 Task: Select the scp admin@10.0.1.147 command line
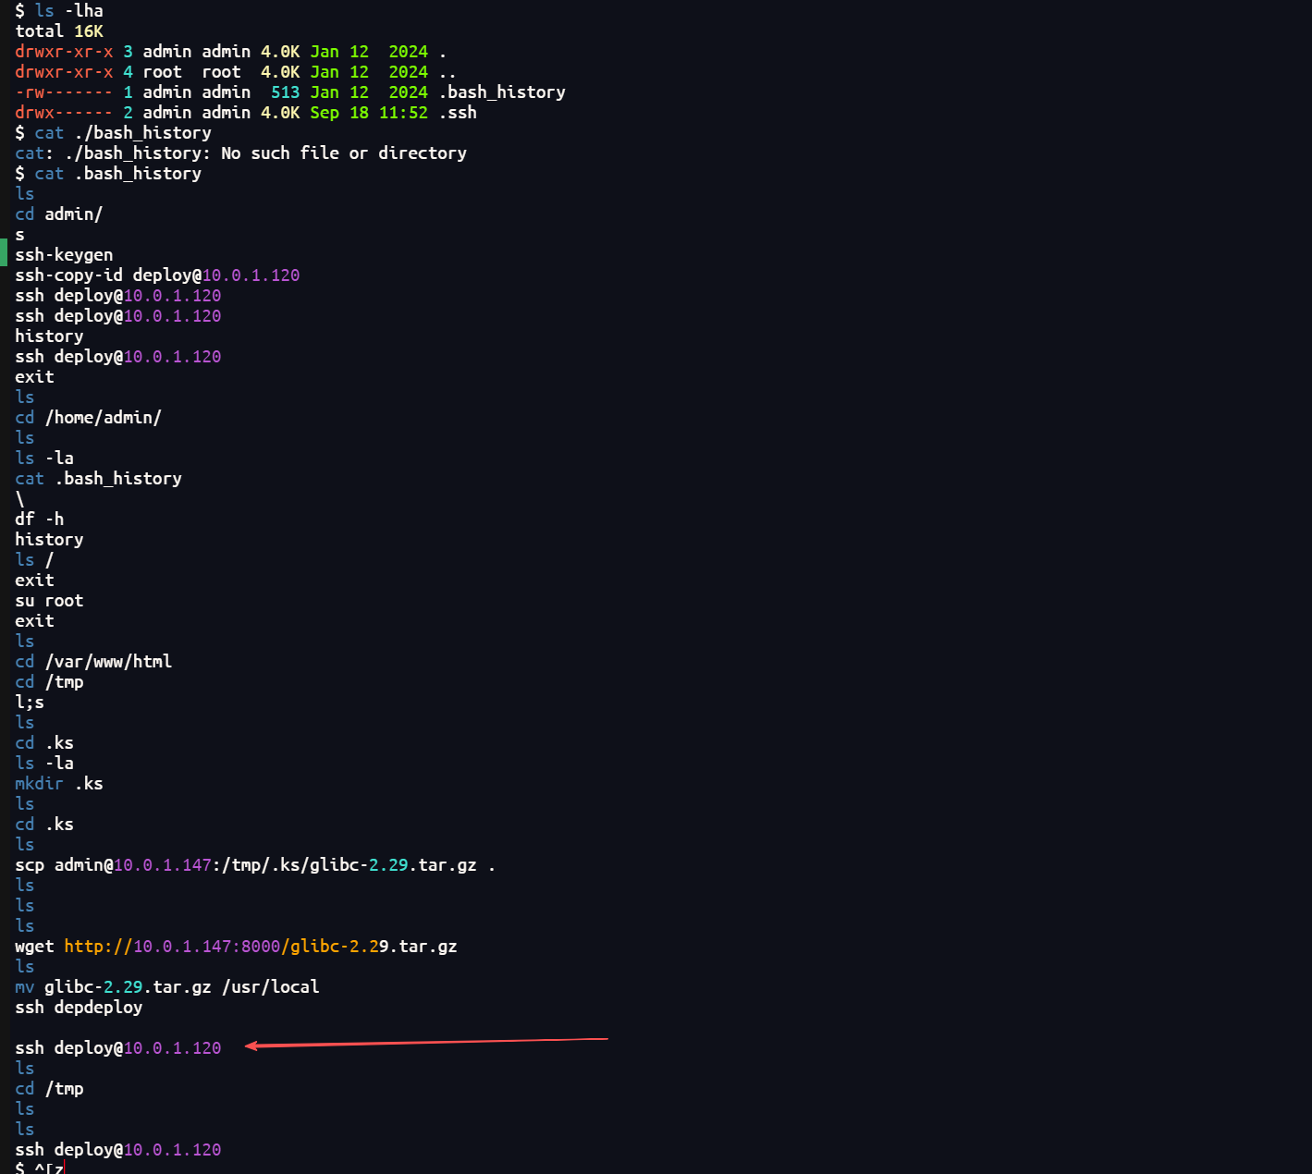click(255, 865)
